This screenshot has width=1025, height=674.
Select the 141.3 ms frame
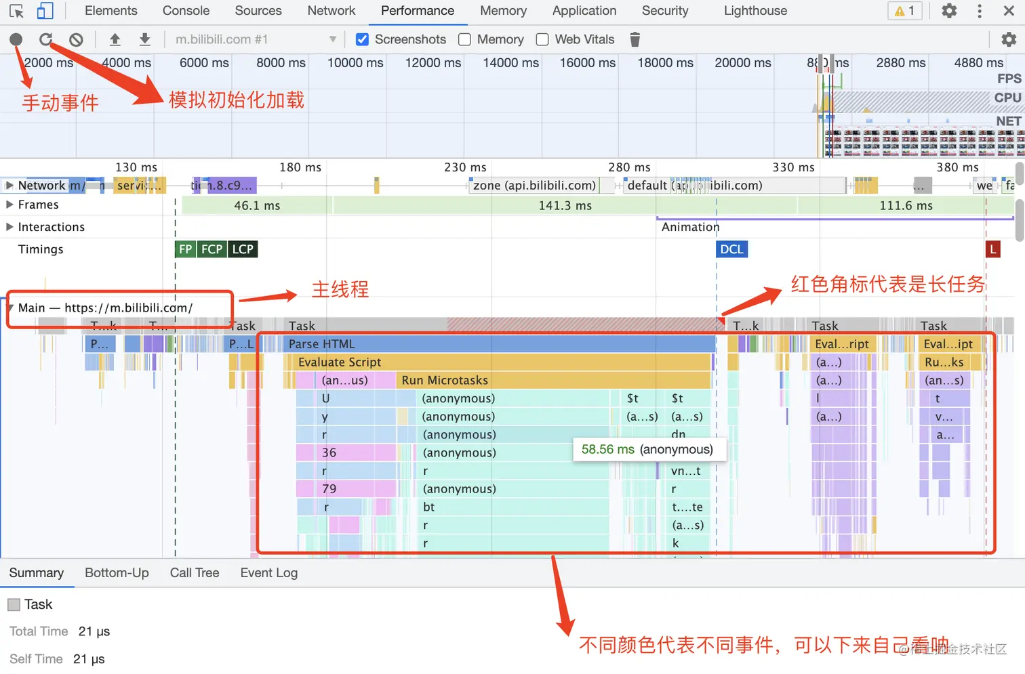[565, 205]
